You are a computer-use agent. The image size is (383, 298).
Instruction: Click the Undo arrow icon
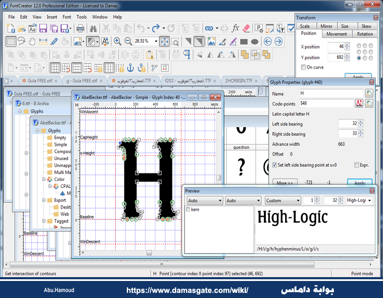[x=141, y=29]
